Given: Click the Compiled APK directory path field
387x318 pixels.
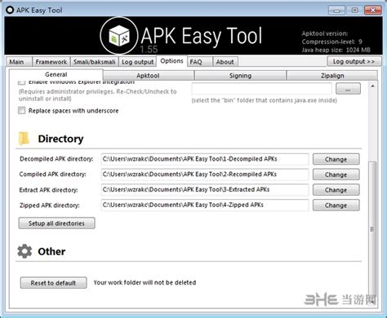Looking at the screenshot, I should 205,174.
